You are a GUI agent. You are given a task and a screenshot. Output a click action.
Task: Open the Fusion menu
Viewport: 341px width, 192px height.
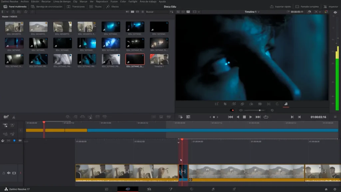(114, 2)
